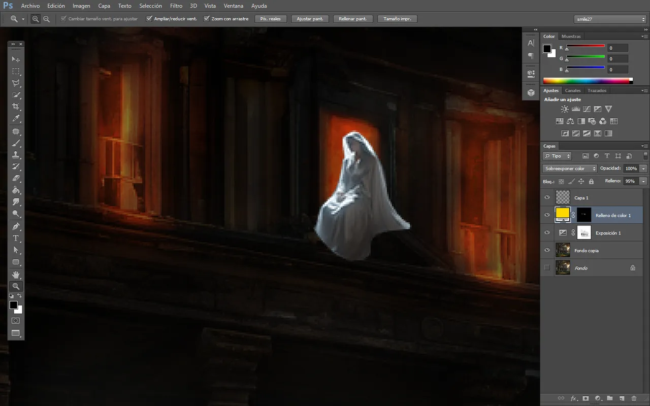Viewport: 650px width, 406px height.
Task: Click the 'Ajustar pant.' button
Action: (x=310, y=19)
